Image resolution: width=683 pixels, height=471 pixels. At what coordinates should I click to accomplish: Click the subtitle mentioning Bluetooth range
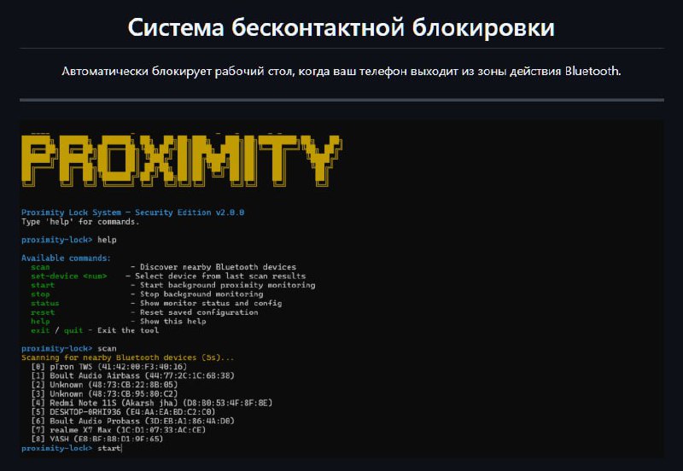[x=341, y=71]
